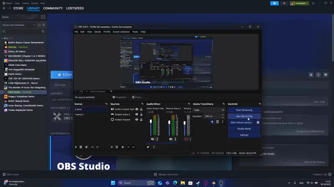Undock the Scenes panel
334x187 pixels.
(x=106, y=104)
